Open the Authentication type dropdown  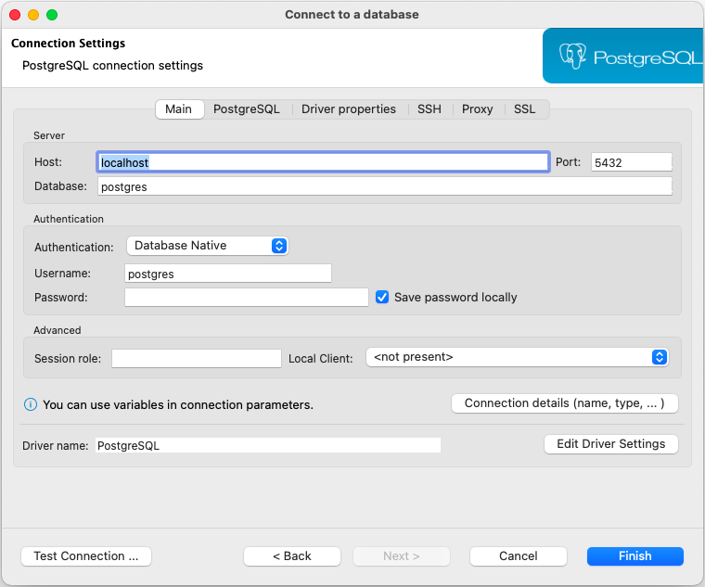tap(207, 246)
